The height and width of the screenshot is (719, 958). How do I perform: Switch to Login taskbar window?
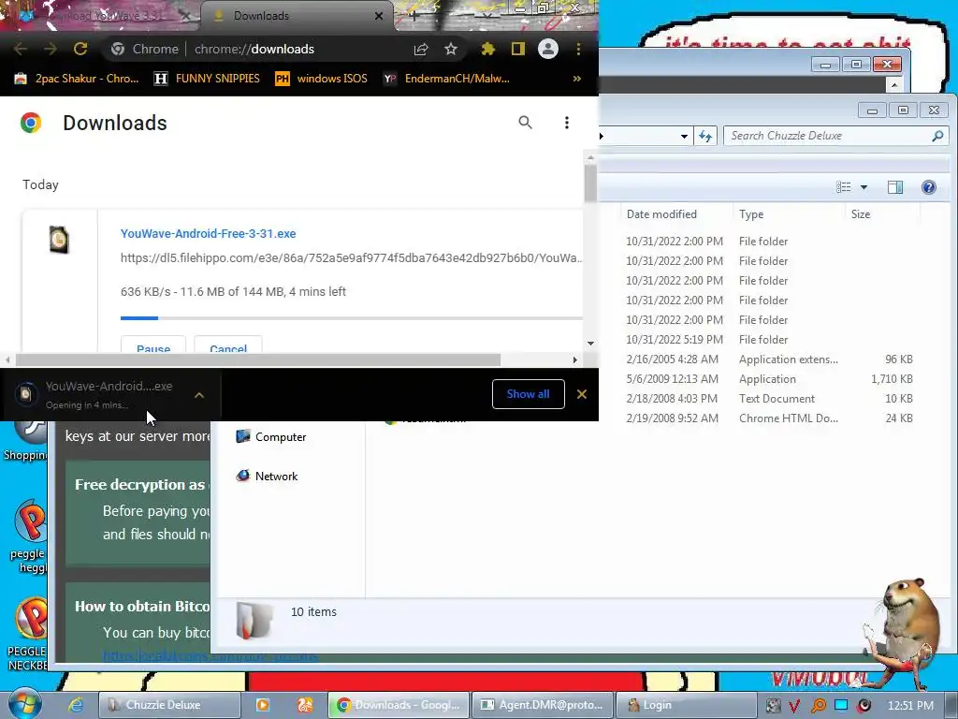[x=684, y=705]
